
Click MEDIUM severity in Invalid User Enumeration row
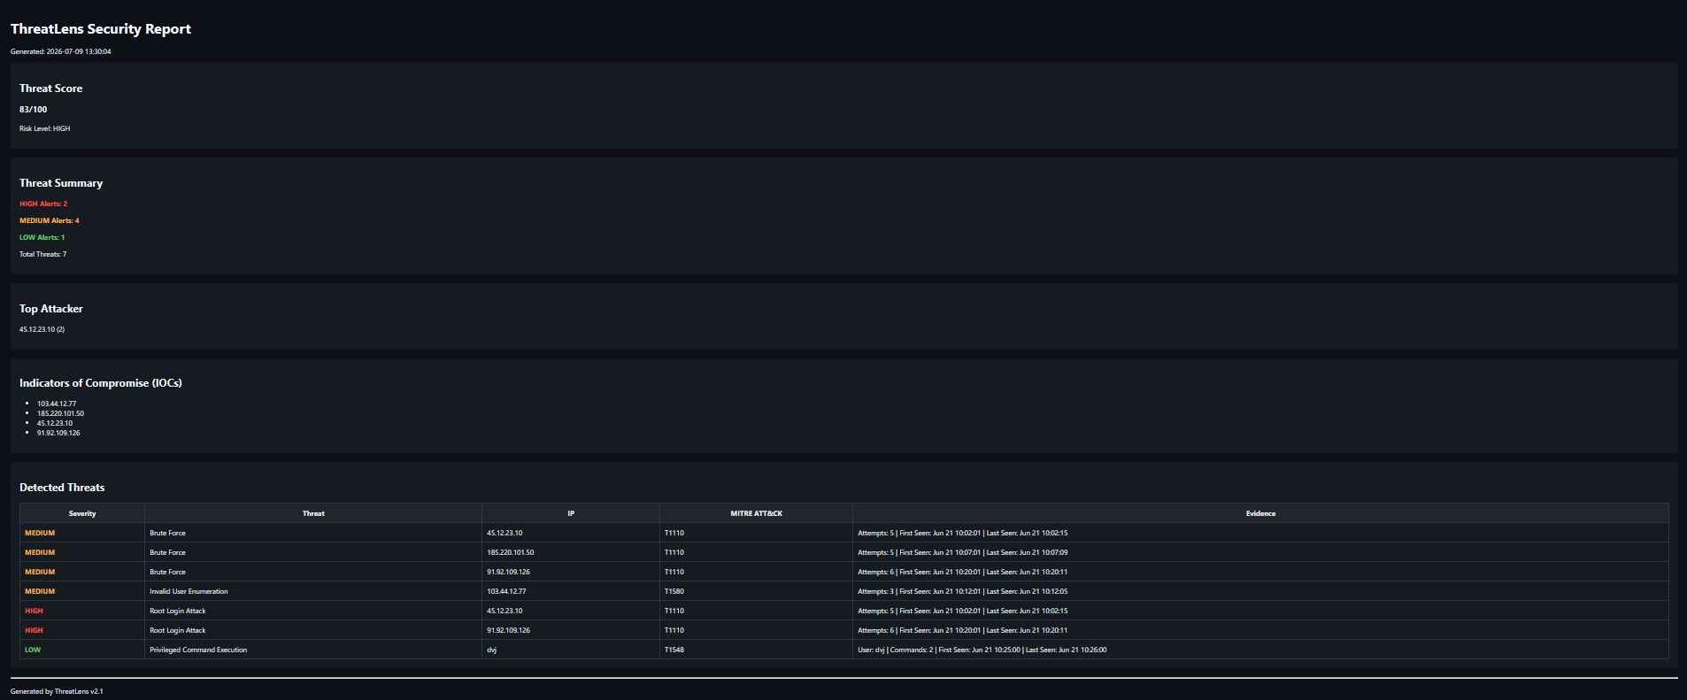coord(40,591)
